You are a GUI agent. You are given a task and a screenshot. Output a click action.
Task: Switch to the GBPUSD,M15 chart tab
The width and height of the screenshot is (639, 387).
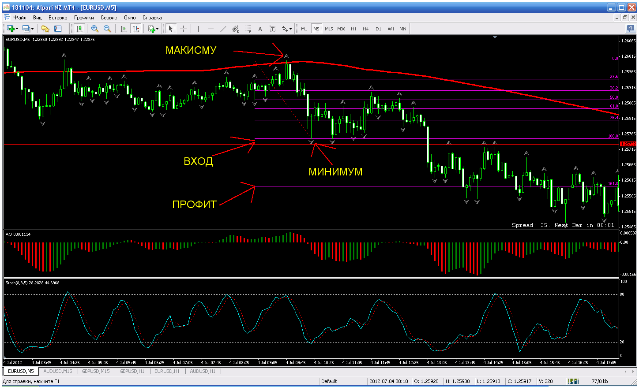[x=96, y=371]
